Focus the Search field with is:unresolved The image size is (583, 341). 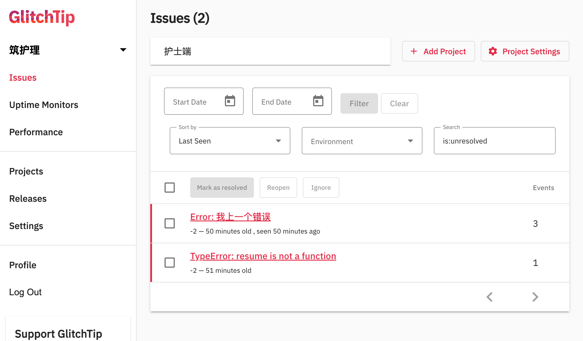pos(494,141)
